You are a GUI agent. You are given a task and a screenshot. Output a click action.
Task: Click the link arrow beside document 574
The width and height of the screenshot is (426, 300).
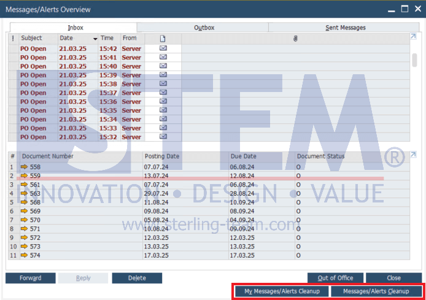click(x=25, y=255)
